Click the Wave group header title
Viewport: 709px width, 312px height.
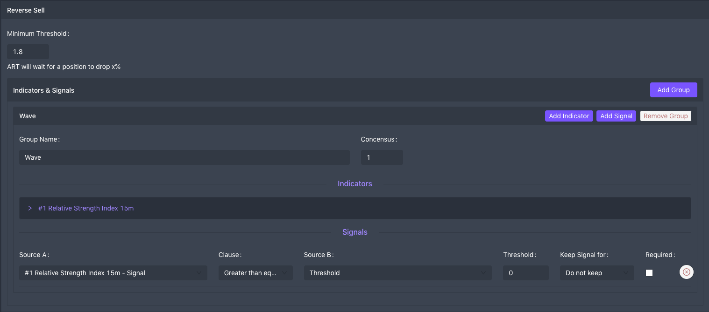(28, 116)
